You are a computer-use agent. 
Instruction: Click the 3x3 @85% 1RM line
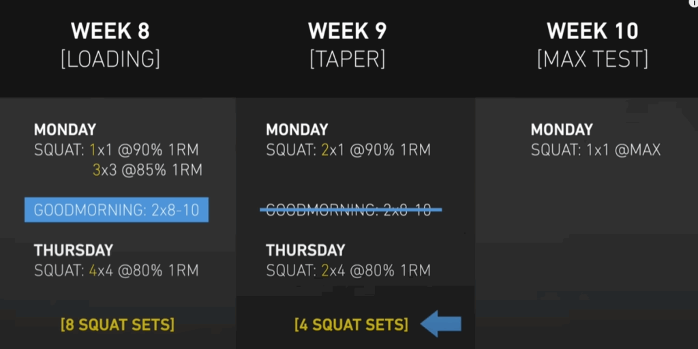147,170
